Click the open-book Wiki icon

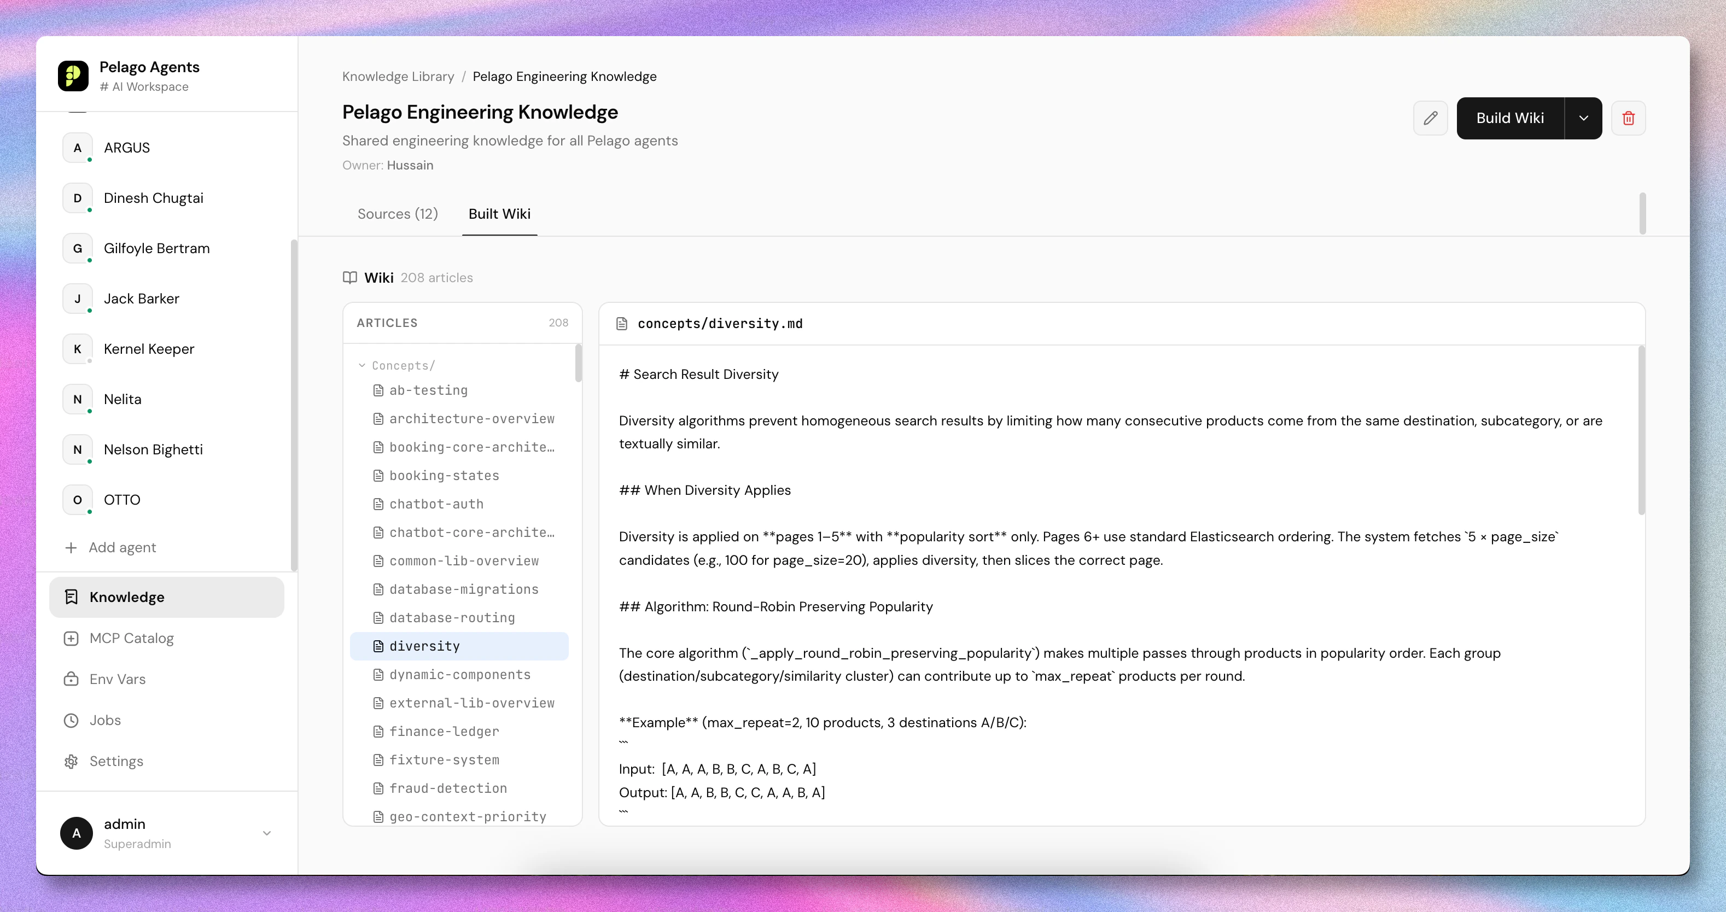(x=350, y=277)
